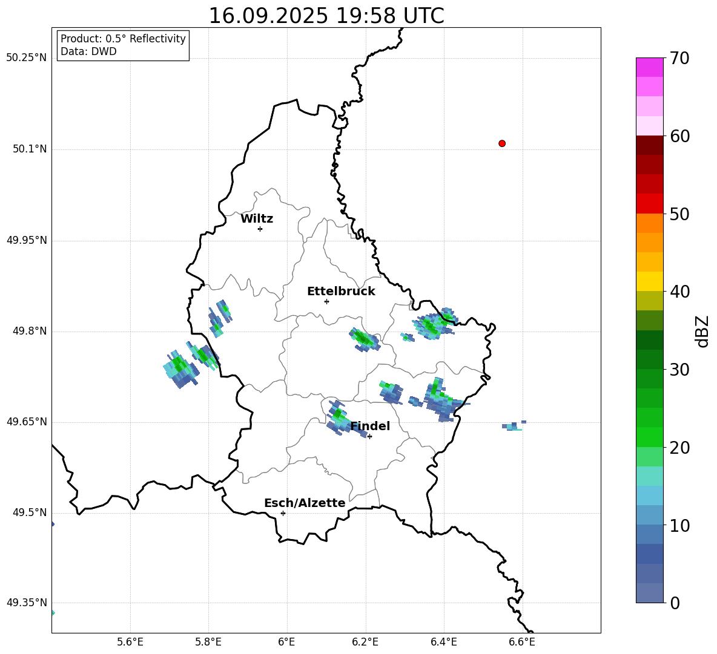This screenshot has width=717, height=654.
Task: Click the 50.25°N latitude label
Action: (x=27, y=58)
